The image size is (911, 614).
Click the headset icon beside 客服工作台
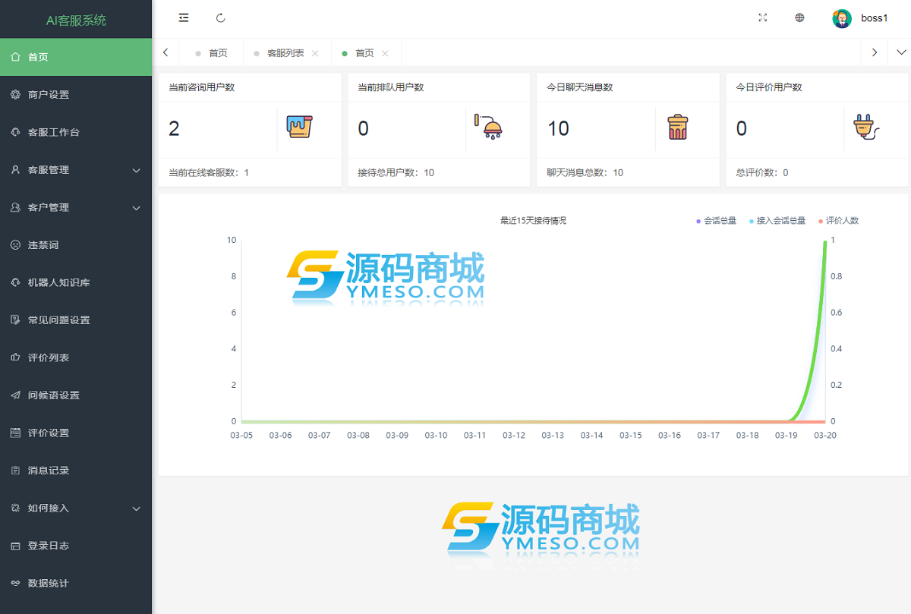(15, 132)
